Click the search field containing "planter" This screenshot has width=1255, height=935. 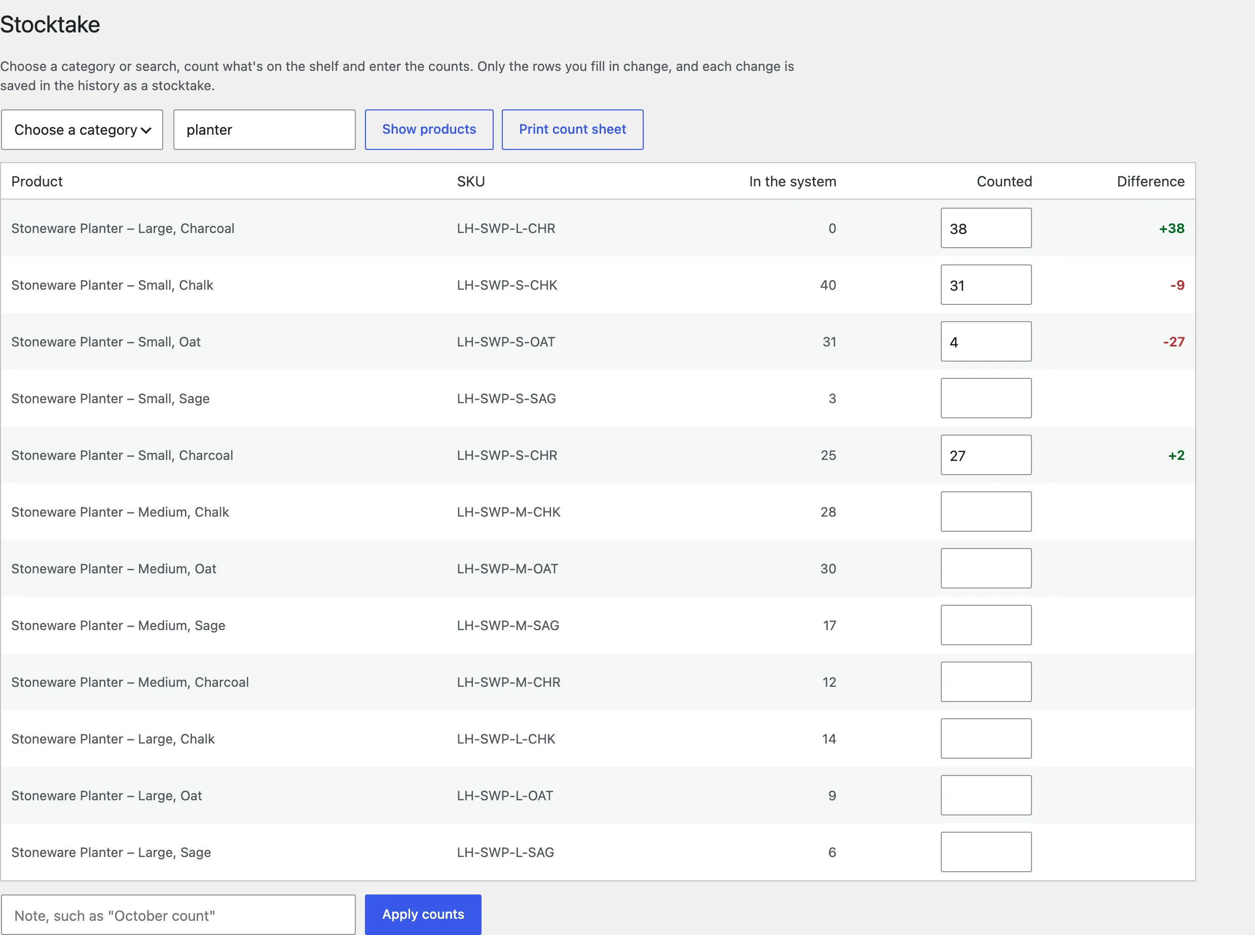(265, 130)
